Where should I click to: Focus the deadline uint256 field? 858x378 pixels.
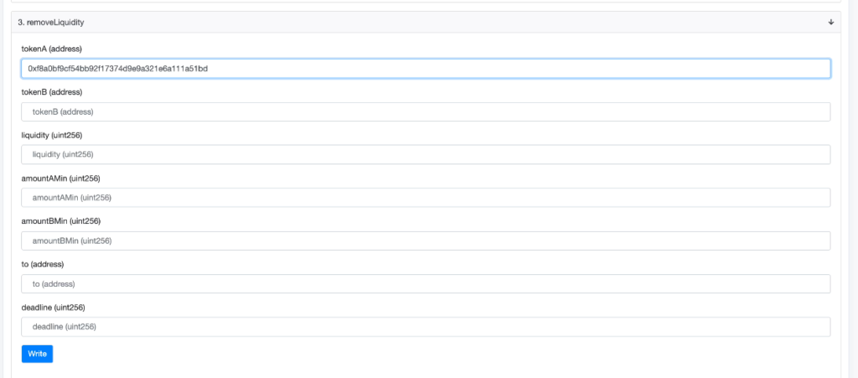coord(426,327)
